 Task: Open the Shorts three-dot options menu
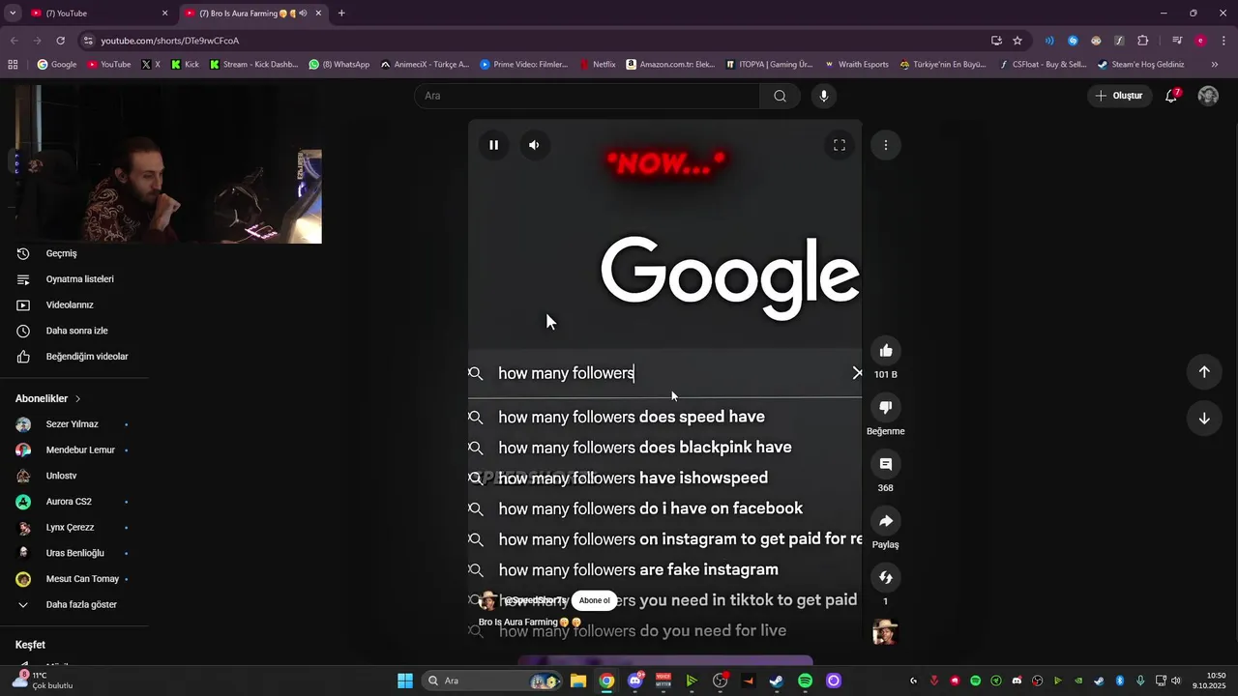click(886, 145)
